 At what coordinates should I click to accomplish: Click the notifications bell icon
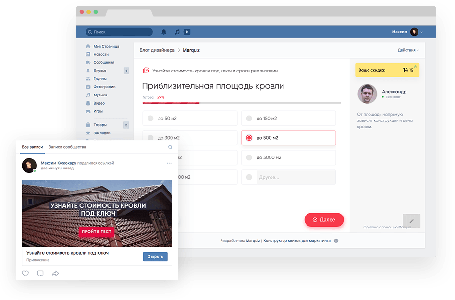(164, 32)
